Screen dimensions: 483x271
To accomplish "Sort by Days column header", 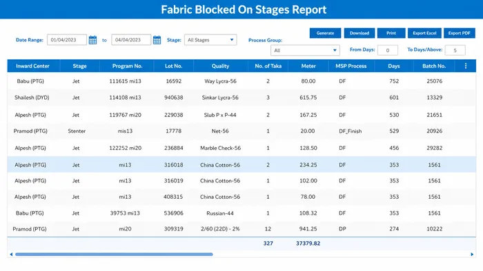I will 394,66.
